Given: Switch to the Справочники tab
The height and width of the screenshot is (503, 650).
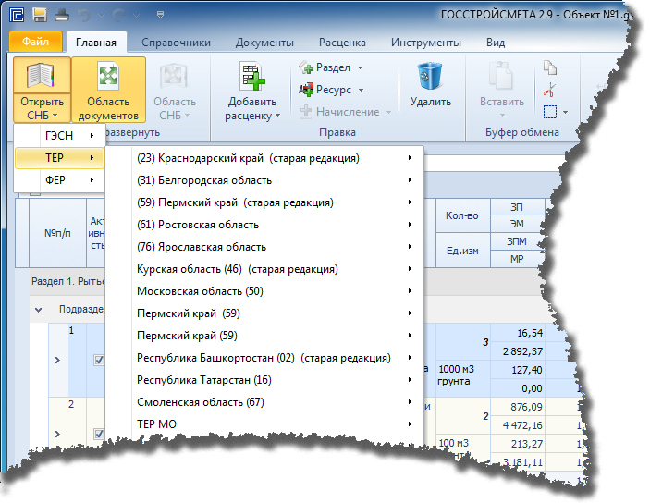Looking at the screenshot, I should (x=176, y=43).
